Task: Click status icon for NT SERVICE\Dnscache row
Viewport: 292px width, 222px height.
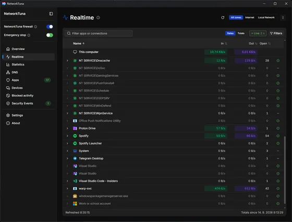Action: (x=278, y=60)
